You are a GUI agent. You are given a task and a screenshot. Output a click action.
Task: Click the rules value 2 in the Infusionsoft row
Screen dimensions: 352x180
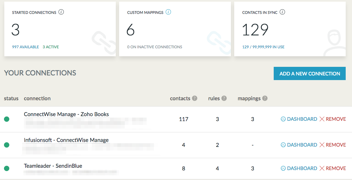(x=217, y=145)
